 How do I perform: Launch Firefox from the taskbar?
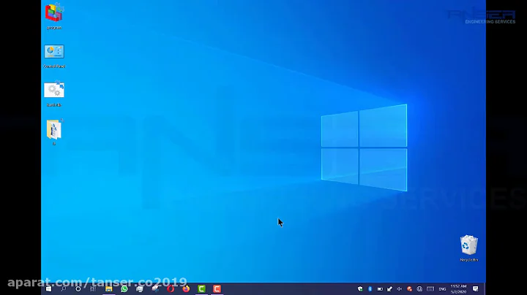186,289
